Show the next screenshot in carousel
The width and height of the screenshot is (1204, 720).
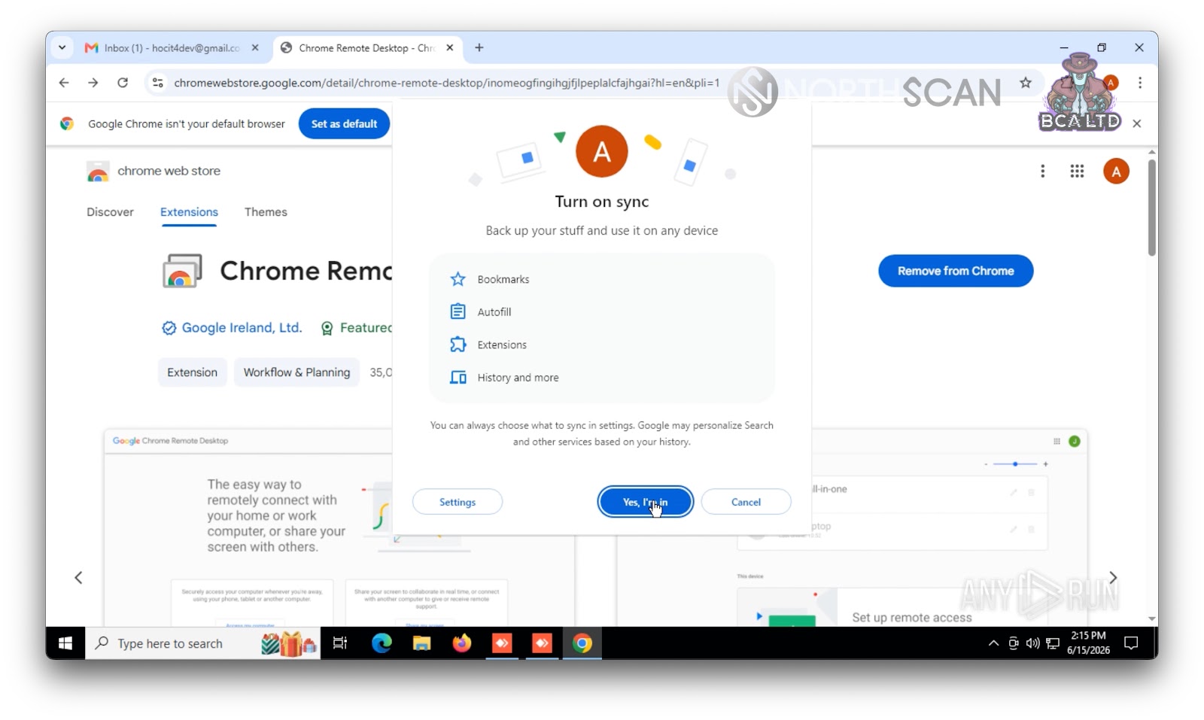click(1113, 578)
